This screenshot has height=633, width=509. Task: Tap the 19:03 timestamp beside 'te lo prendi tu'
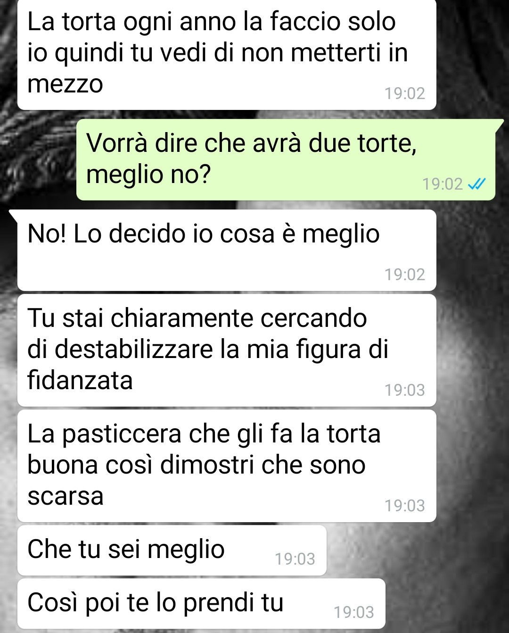(x=354, y=612)
